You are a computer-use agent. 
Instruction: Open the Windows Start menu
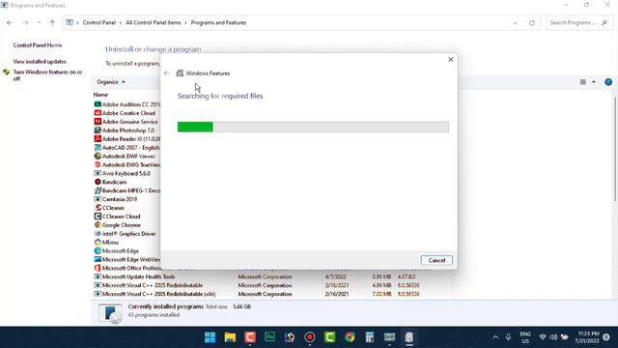[x=211, y=337]
